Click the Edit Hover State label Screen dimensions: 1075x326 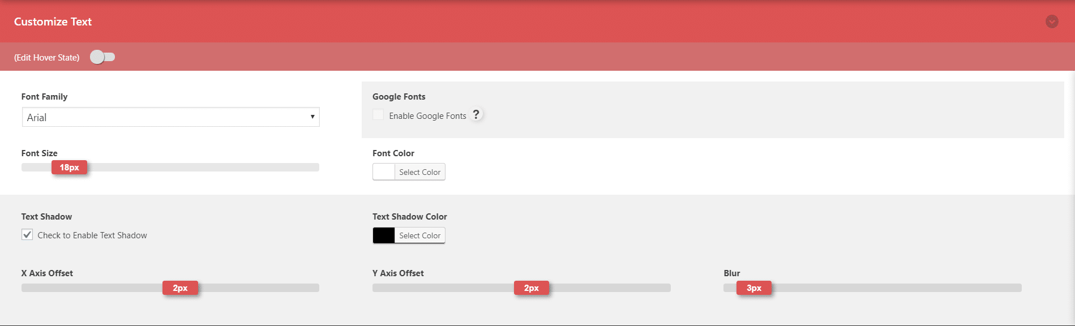click(47, 58)
